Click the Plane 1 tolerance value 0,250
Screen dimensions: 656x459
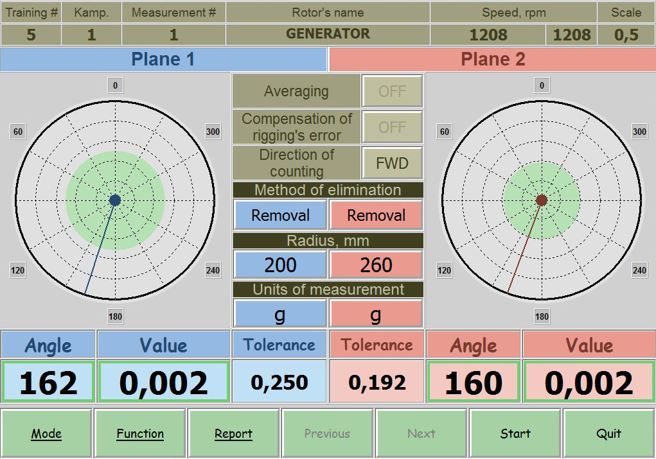coord(279,383)
